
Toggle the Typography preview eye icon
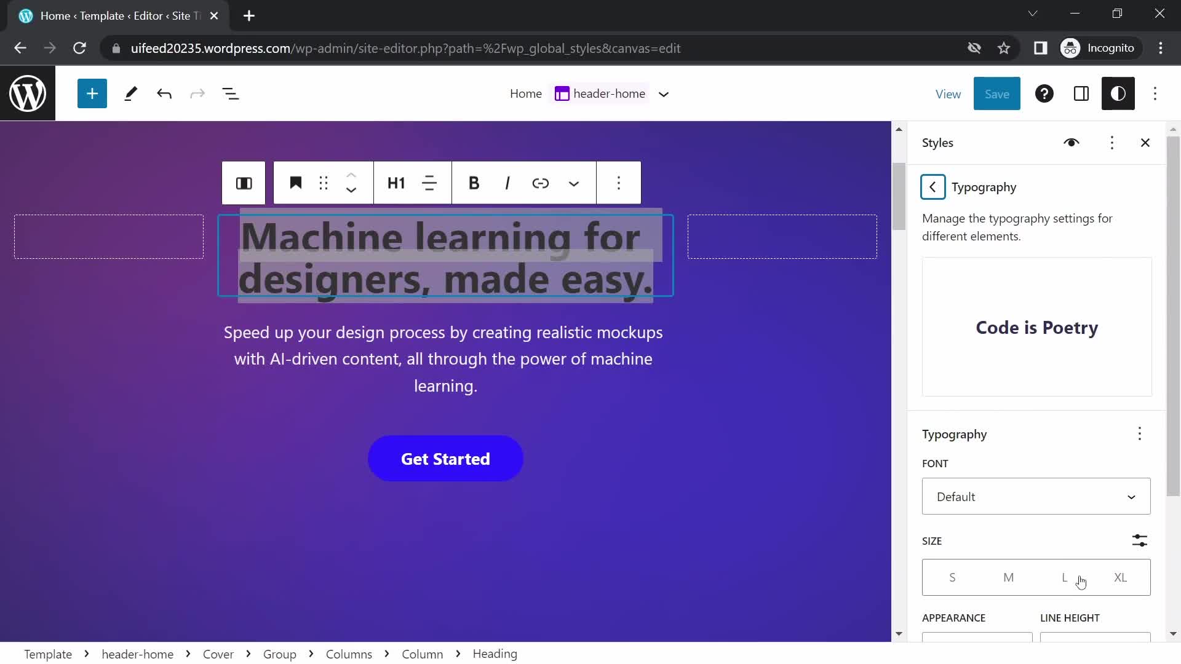[1071, 143]
